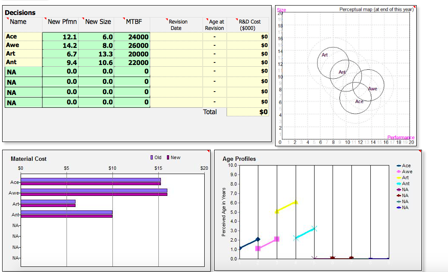Edit Ant New Size value 10.6
Viewport: 448px width, 272px height.
(96, 62)
